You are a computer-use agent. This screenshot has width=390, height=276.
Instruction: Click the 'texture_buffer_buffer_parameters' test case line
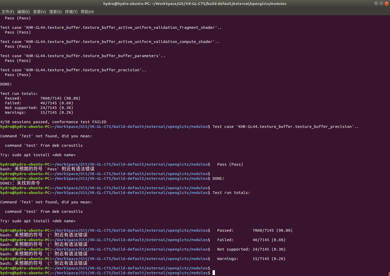83,56
